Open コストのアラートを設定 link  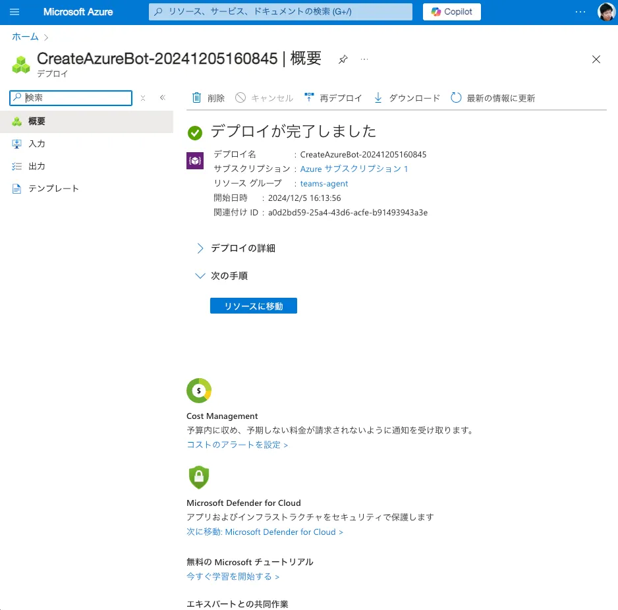(237, 445)
